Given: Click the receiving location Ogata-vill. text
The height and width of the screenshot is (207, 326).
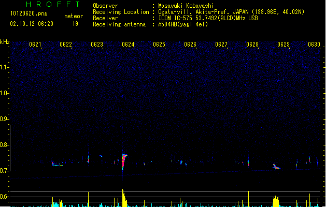Looking at the screenshot, I should (231, 12).
